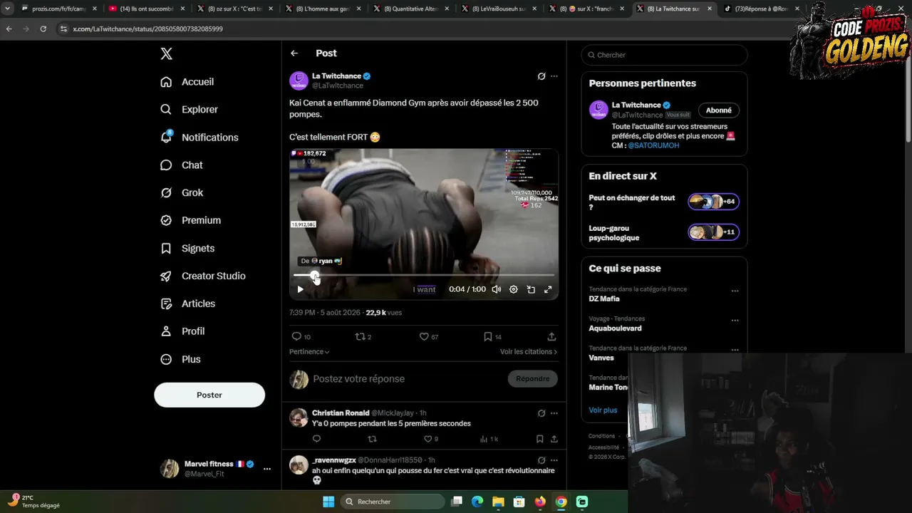View stats of Christian Ronald's 1 k views

coord(489,439)
